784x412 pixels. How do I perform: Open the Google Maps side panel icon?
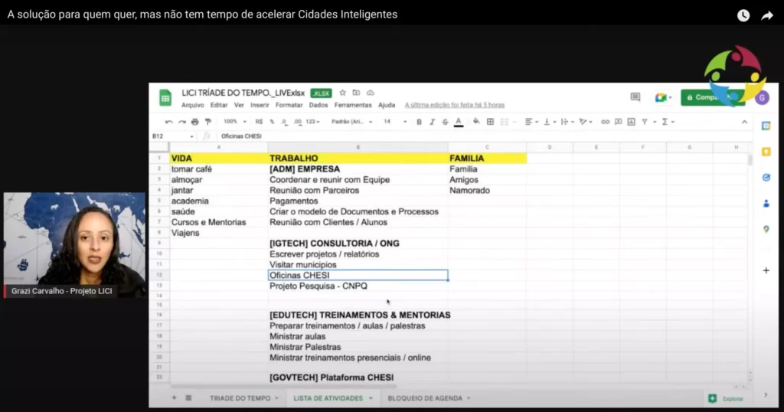[x=766, y=229]
